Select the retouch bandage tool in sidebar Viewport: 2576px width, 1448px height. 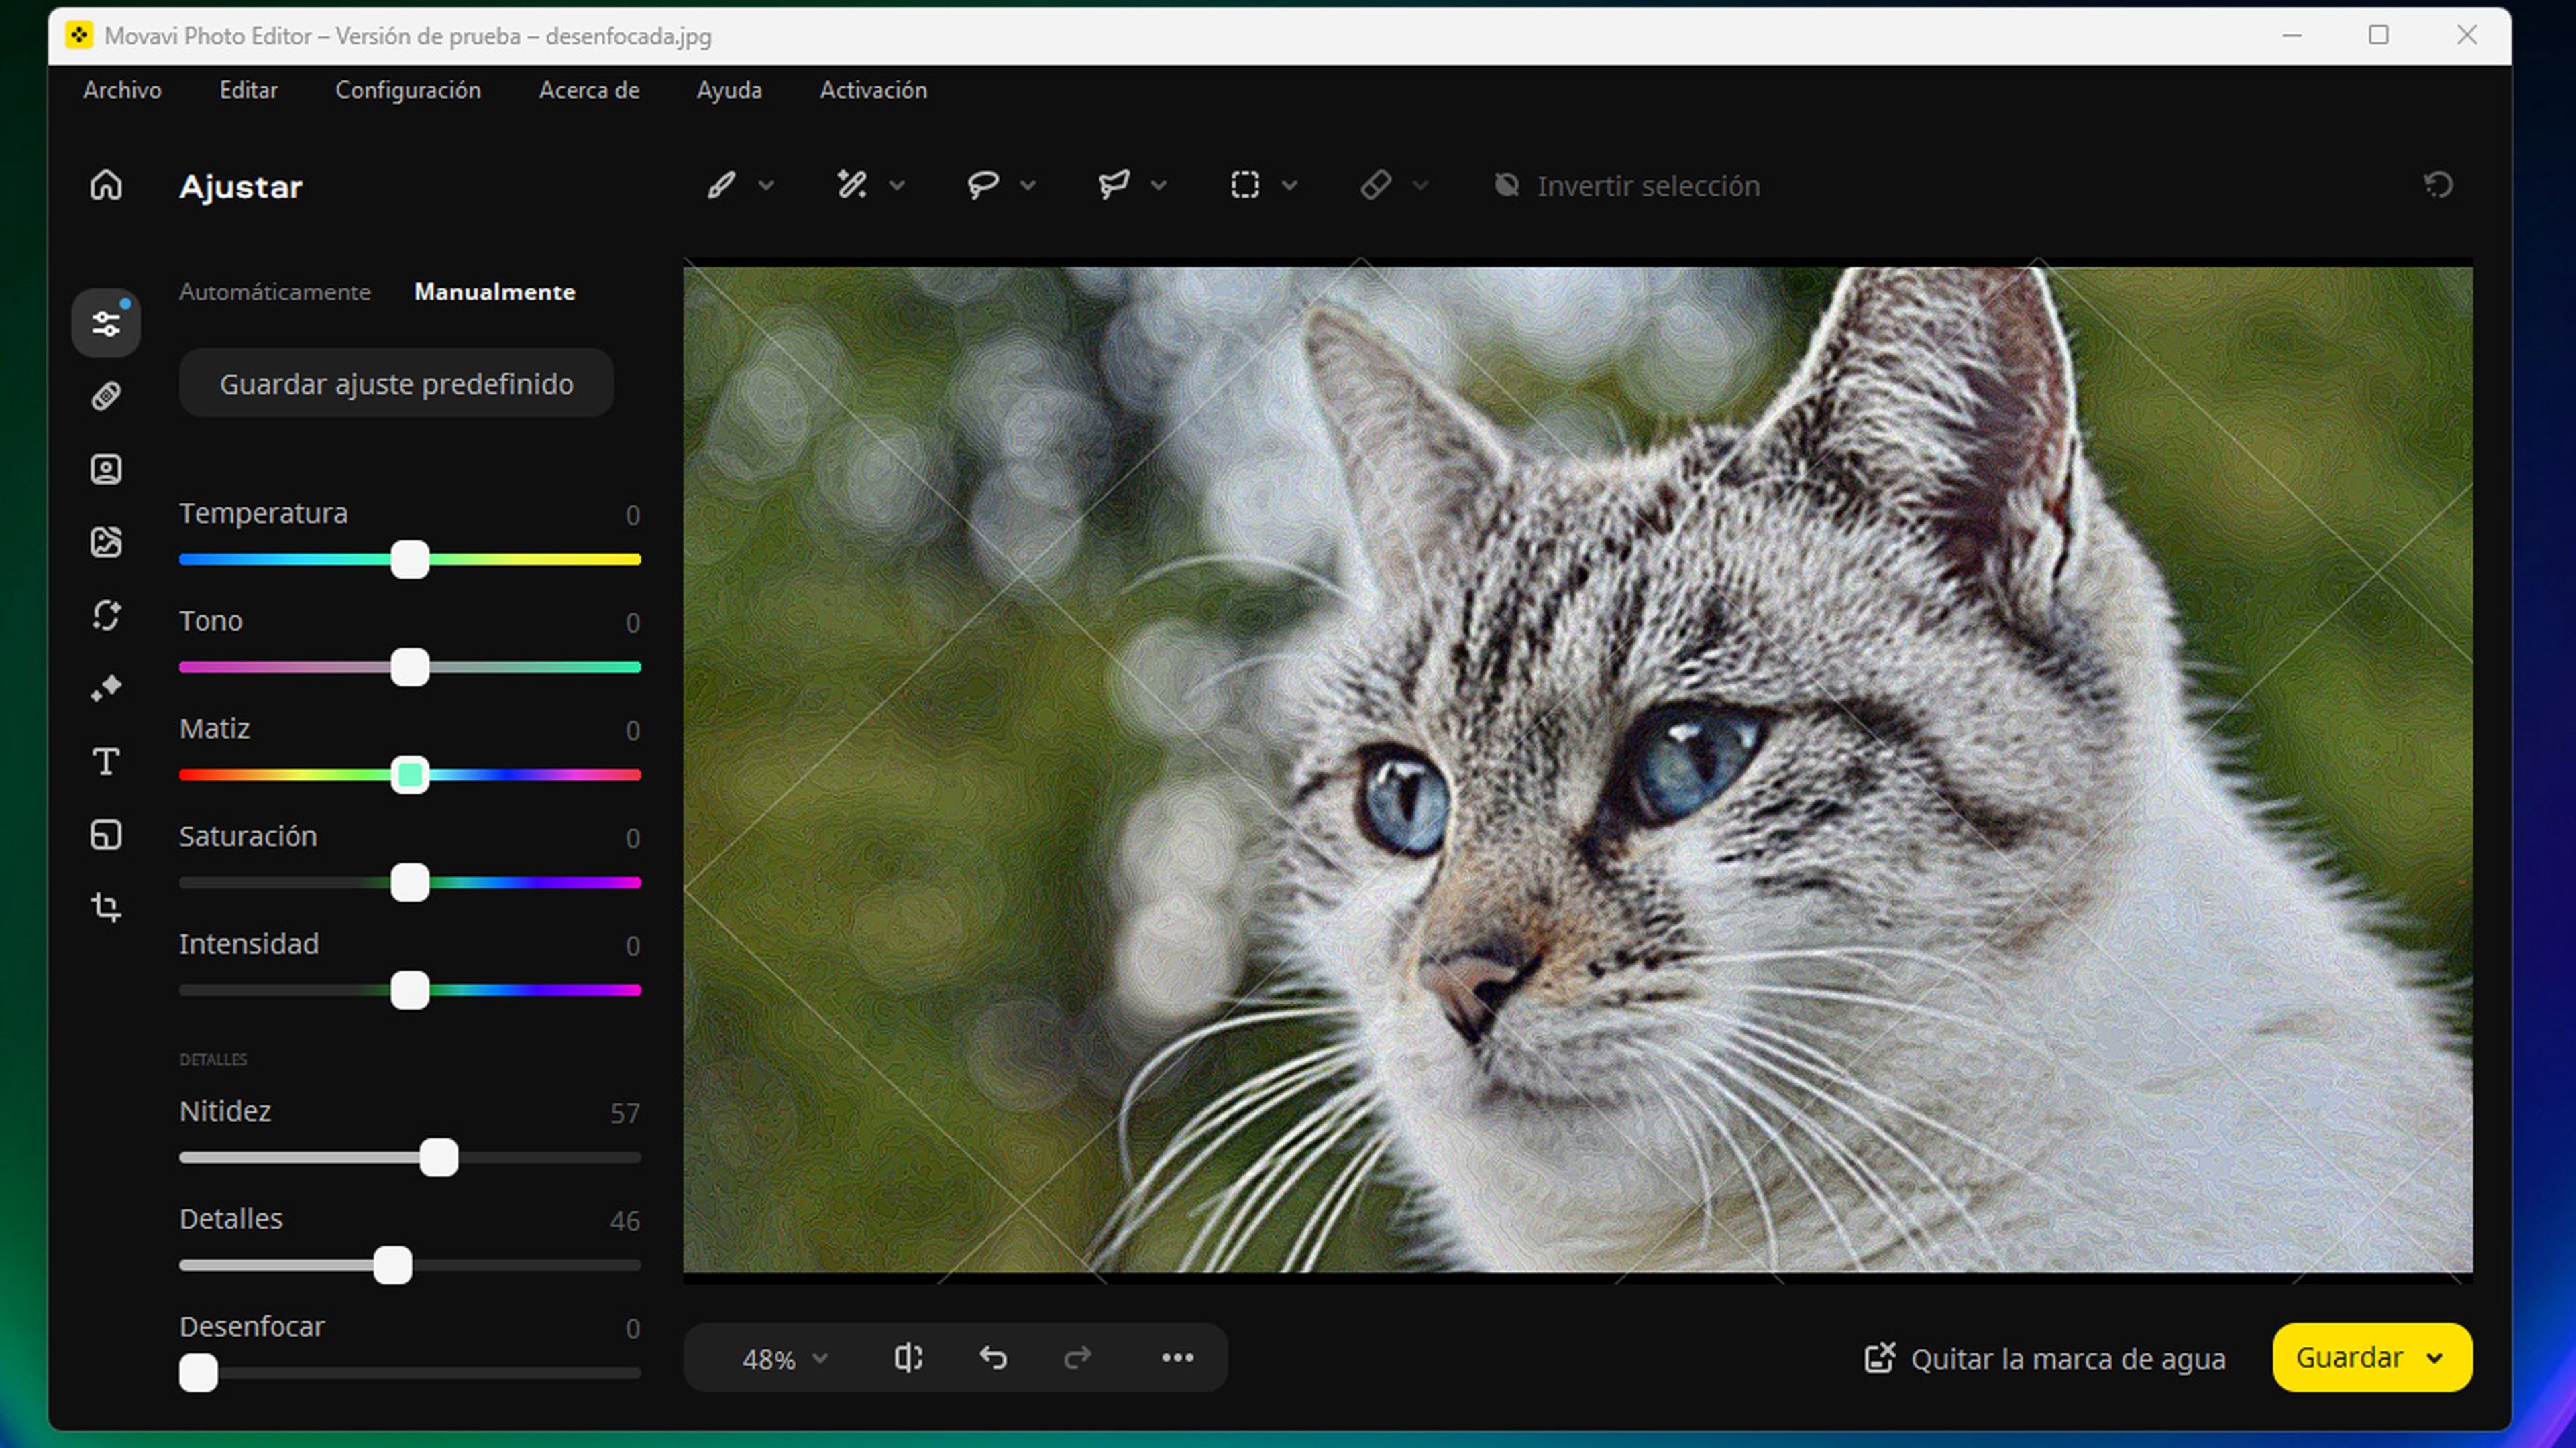click(x=106, y=397)
